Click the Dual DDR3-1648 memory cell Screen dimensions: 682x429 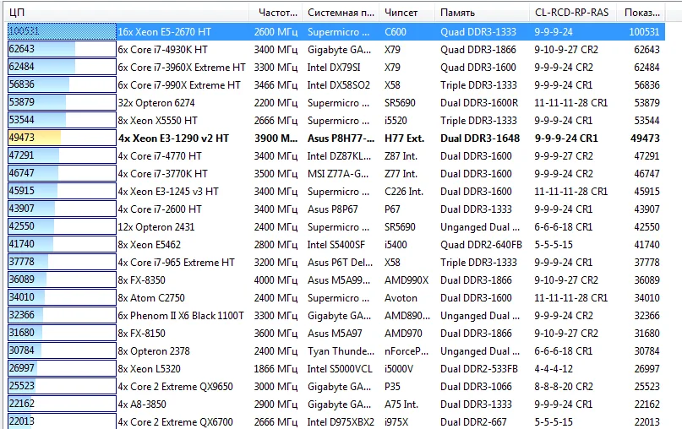(x=480, y=138)
